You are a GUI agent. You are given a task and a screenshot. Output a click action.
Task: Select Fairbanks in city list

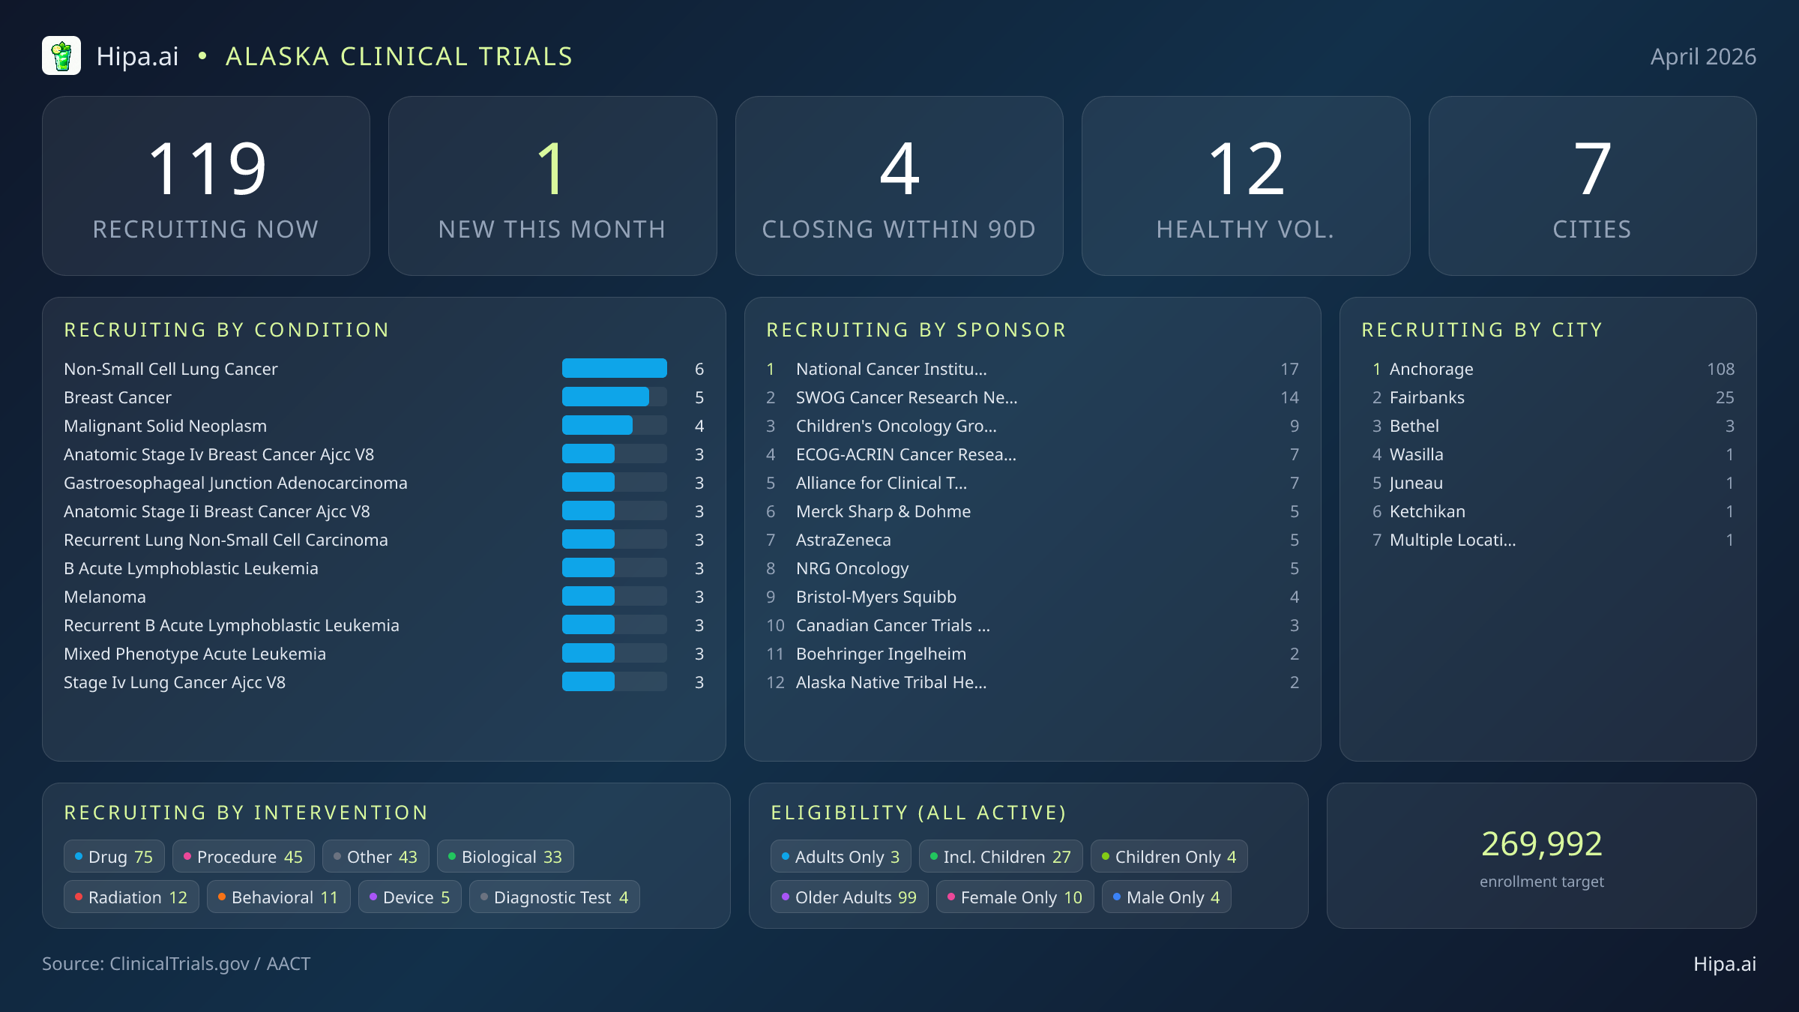point(1548,397)
